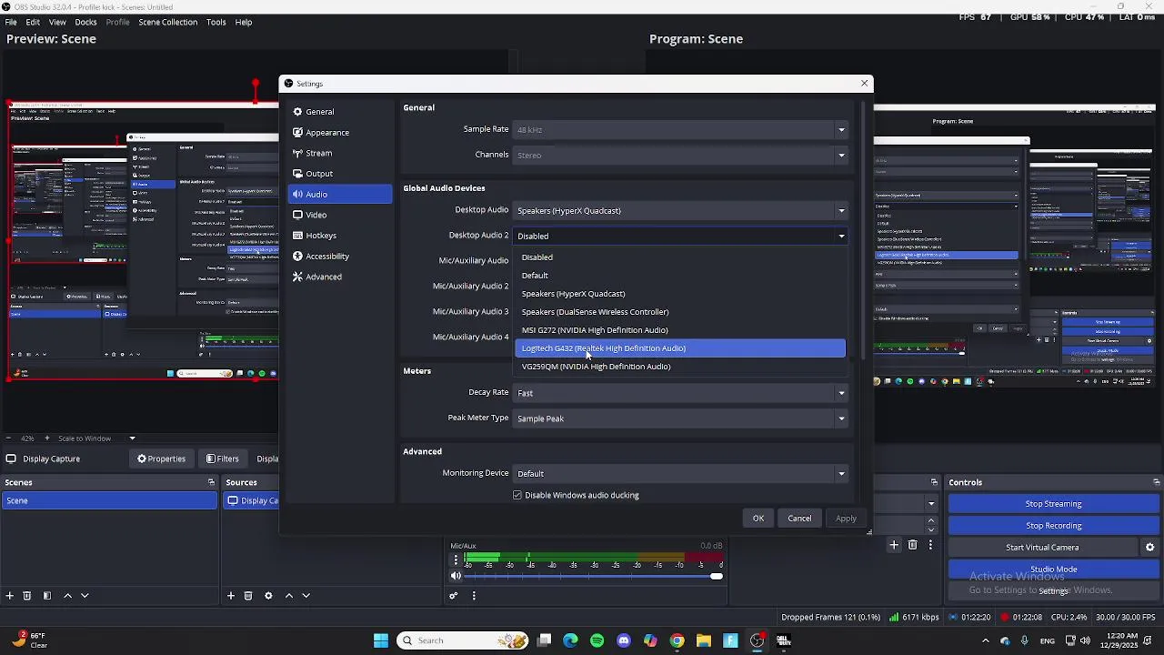Open File Explorer from the taskbar
The width and height of the screenshot is (1164, 655).
[x=703, y=640]
